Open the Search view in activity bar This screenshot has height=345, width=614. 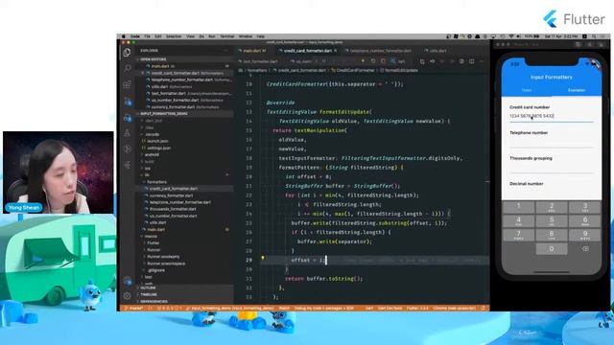(x=127, y=68)
